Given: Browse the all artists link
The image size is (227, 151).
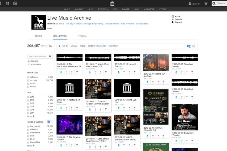Looking at the screenshot, I should click(x=60, y=24).
